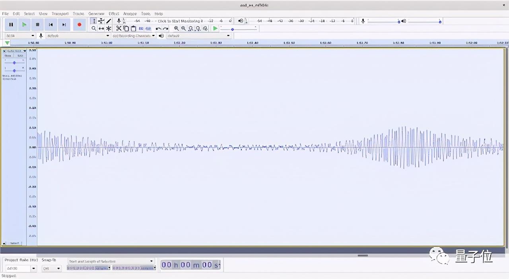The image size is (509, 279).
Task: Click the track gain slider handle
Action: [14, 63]
